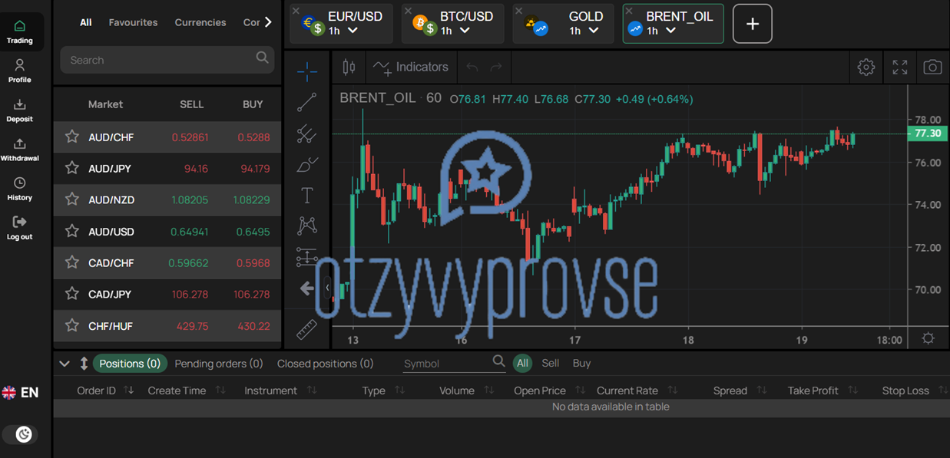
Task: Open the Closed positions tab
Action: (x=326, y=364)
